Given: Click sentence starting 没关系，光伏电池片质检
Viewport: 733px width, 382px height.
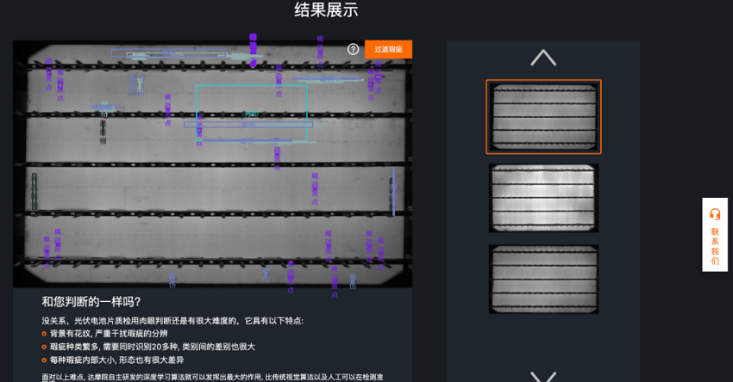Looking at the screenshot, I should tap(172, 321).
